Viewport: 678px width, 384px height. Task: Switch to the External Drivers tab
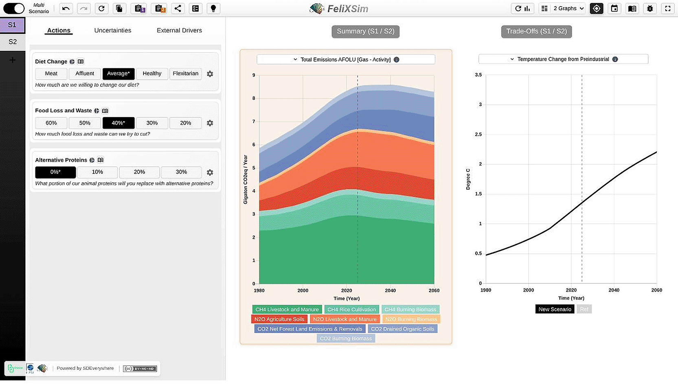click(x=179, y=31)
